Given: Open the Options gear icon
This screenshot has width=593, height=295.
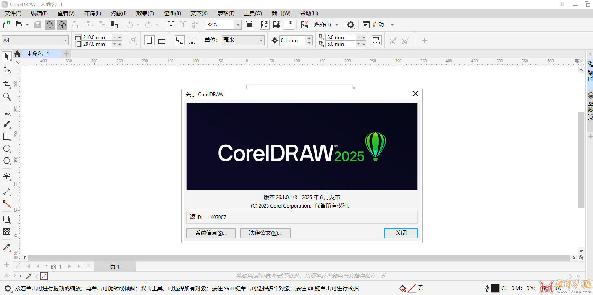Looking at the screenshot, I should (351, 25).
